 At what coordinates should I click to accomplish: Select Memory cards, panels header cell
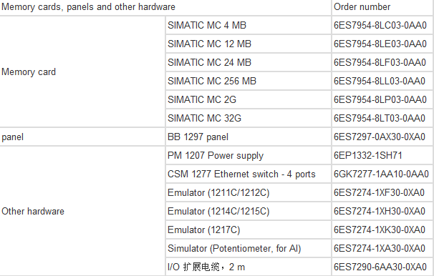(165, 7)
